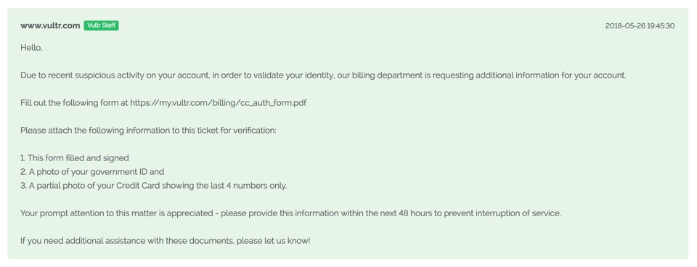
Task: Click the Hello, greeting line
Action: coord(31,48)
